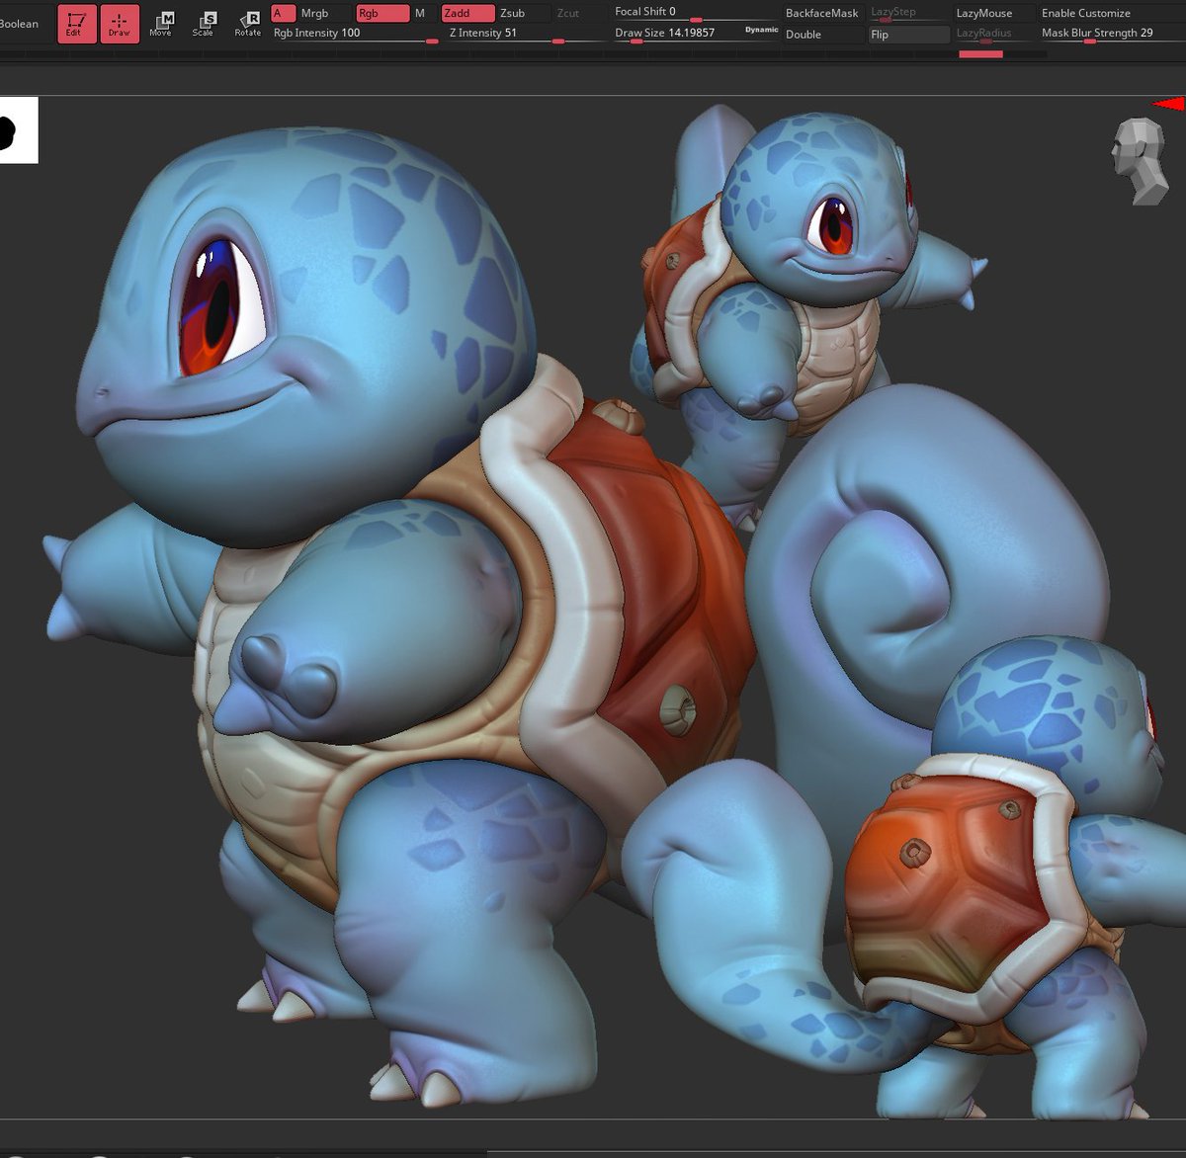
Task: Click the Flip button
Action: coord(909,35)
